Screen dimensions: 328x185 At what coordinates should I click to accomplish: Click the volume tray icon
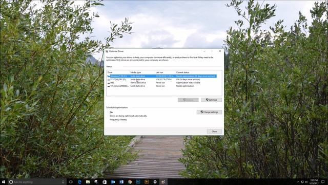coord(306,182)
